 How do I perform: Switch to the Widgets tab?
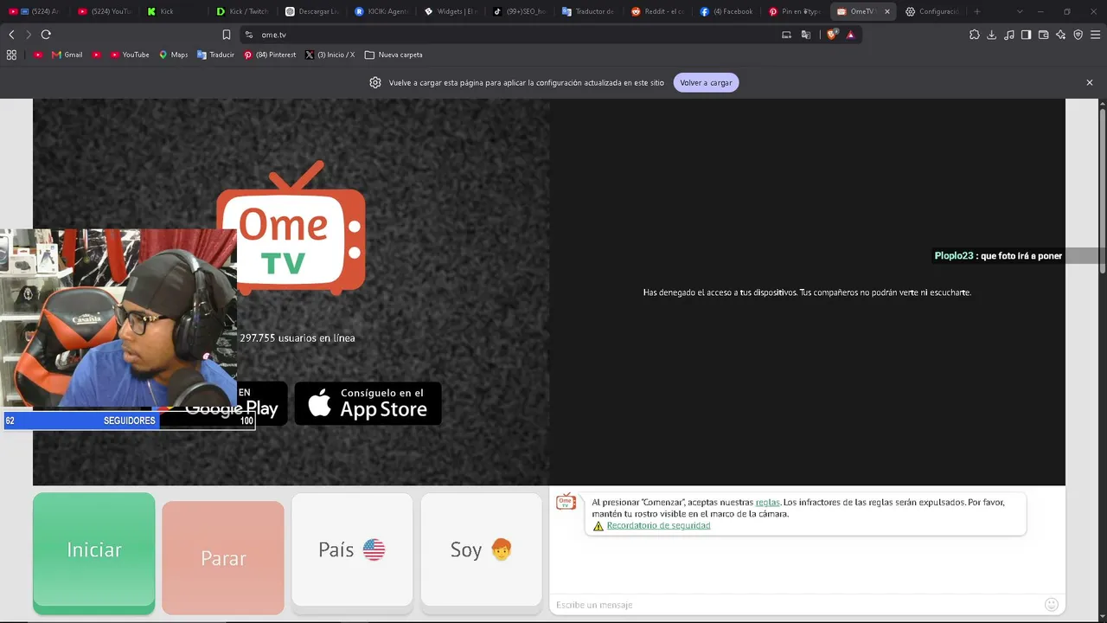click(450, 11)
